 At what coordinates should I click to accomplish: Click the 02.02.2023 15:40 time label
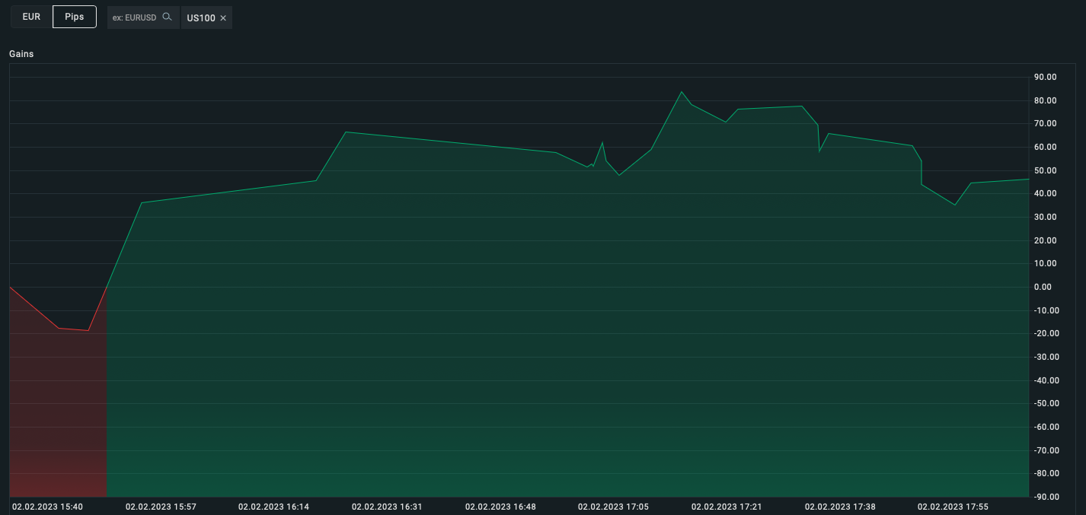(47, 507)
